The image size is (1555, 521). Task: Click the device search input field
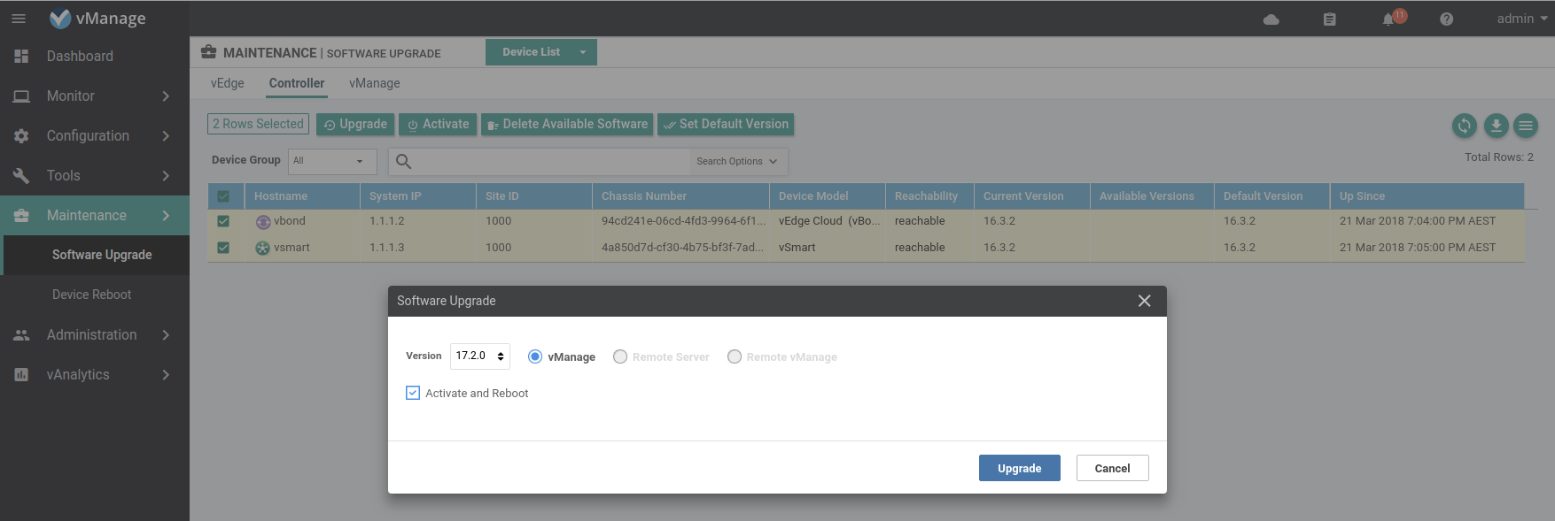[x=549, y=161]
